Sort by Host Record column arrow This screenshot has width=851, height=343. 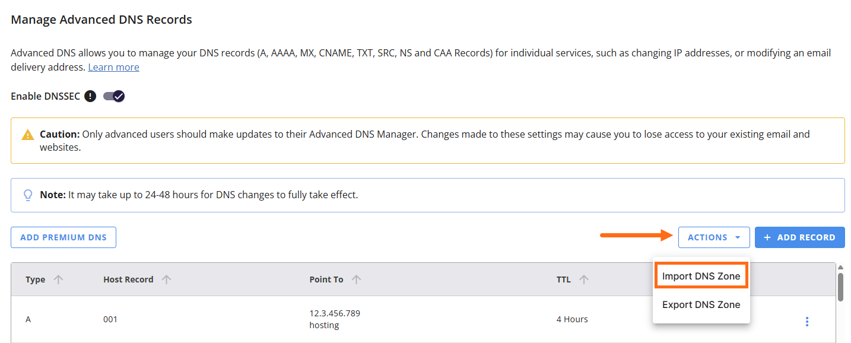click(x=167, y=280)
